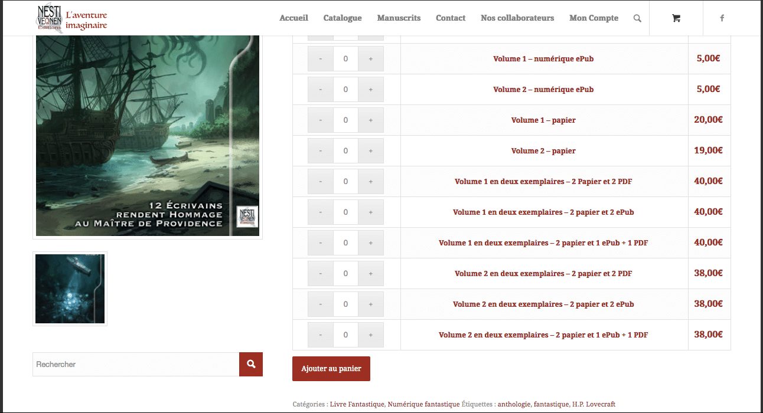
Task: Click quantity field for Volume 2 – 2 papier et 2 PDF
Action: [346, 274]
